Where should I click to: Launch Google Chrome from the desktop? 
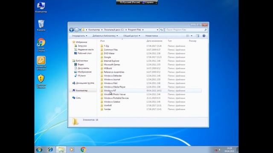(41, 45)
